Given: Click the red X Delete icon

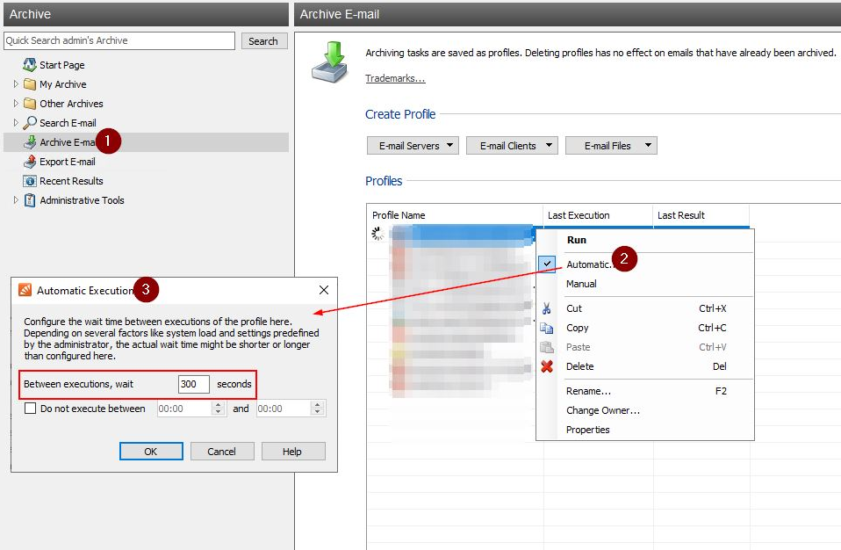Looking at the screenshot, I should (x=547, y=366).
